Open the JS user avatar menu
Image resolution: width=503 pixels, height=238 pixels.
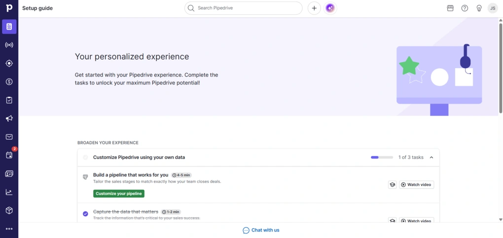tap(493, 8)
